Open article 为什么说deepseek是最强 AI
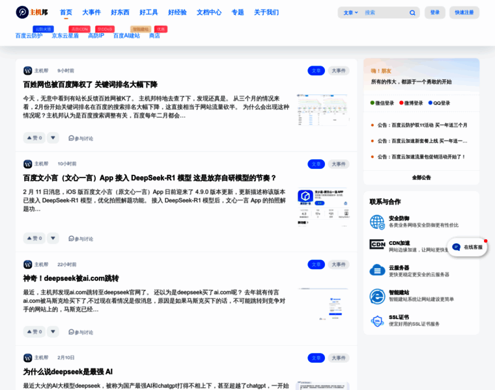 68,372
